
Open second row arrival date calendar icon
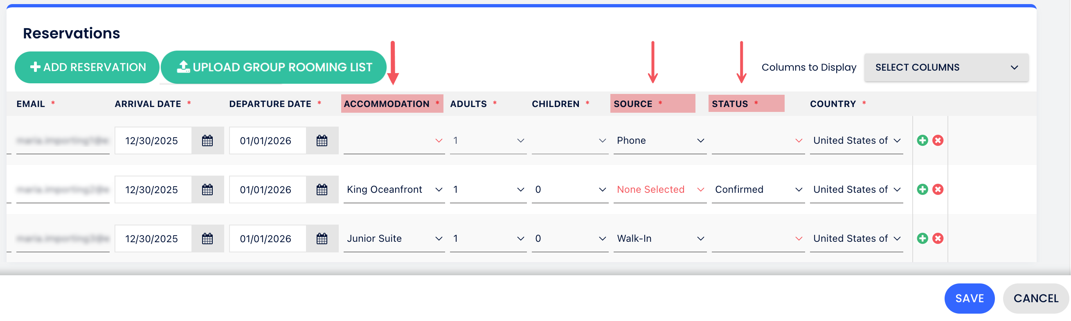tap(207, 190)
